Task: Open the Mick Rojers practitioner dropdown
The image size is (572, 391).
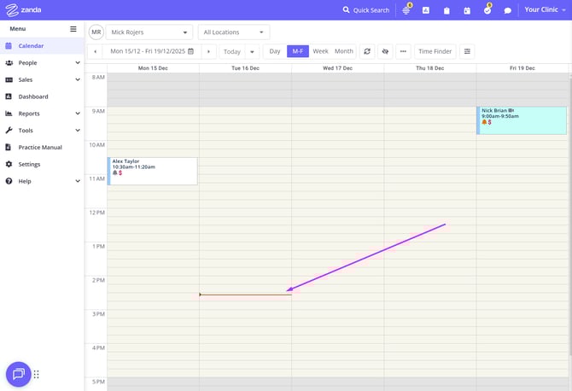Action: (149, 32)
